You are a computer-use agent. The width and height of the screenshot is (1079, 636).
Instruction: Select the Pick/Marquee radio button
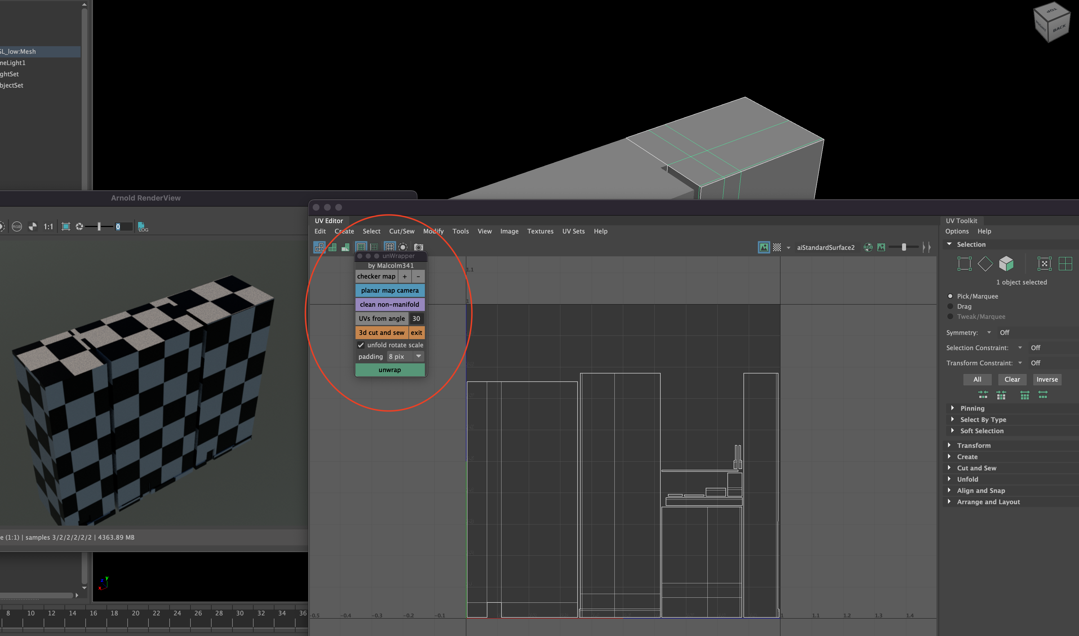(x=950, y=296)
